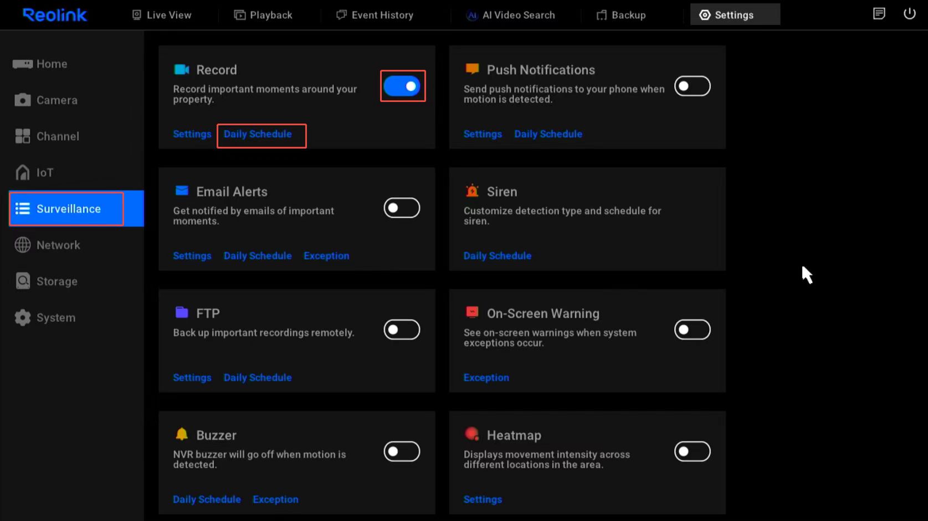This screenshot has width=928, height=521.
Task: Click the Network globe icon
Action: pos(22,245)
